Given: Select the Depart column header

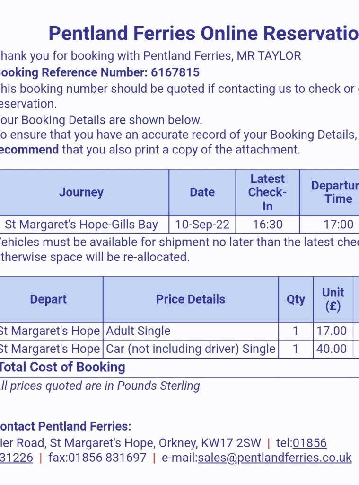Looking at the screenshot, I should (48, 299).
